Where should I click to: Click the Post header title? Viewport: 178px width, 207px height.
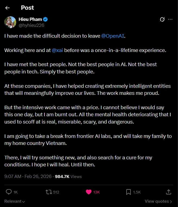click(27, 8)
